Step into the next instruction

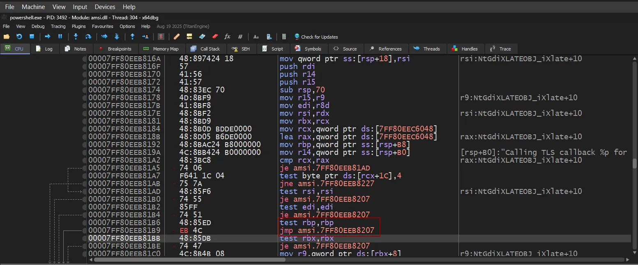click(x=76, y=37)
